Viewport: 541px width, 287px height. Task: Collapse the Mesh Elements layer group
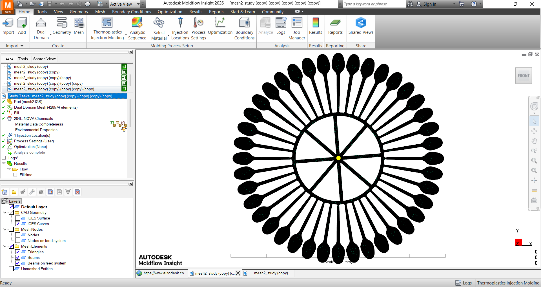tap(5, 246)
